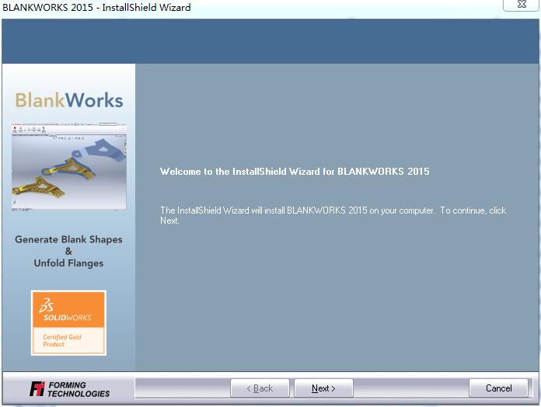Click the BlankWorks software preview thumbnail
The image size is (541, 407).
point(69,167)
